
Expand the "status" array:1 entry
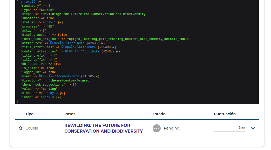click(x=60, y=23)
